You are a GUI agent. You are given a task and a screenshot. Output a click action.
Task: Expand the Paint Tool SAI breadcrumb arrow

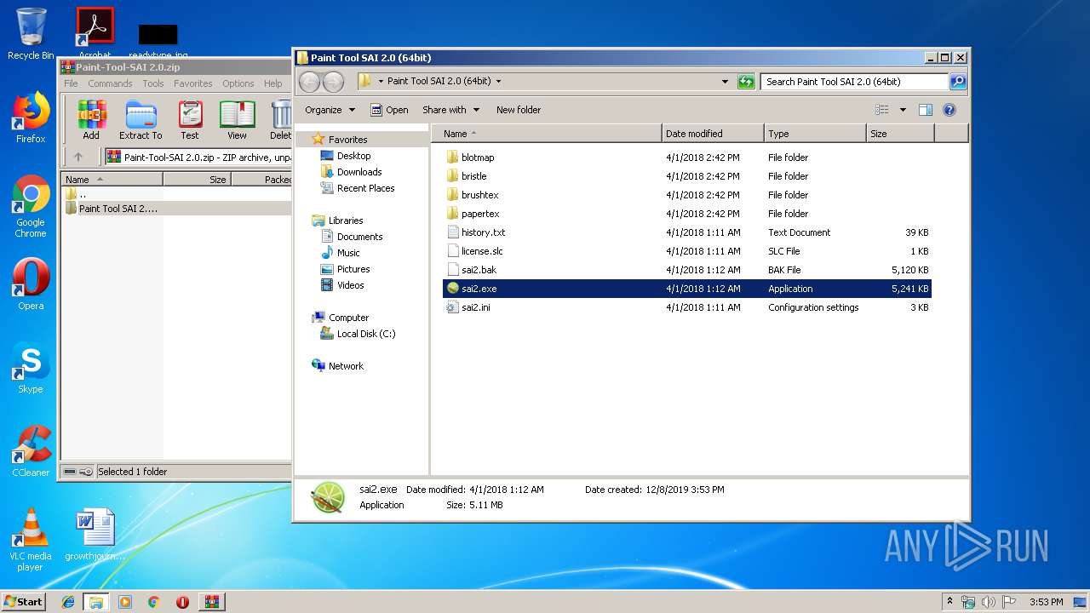pos(498,82)
